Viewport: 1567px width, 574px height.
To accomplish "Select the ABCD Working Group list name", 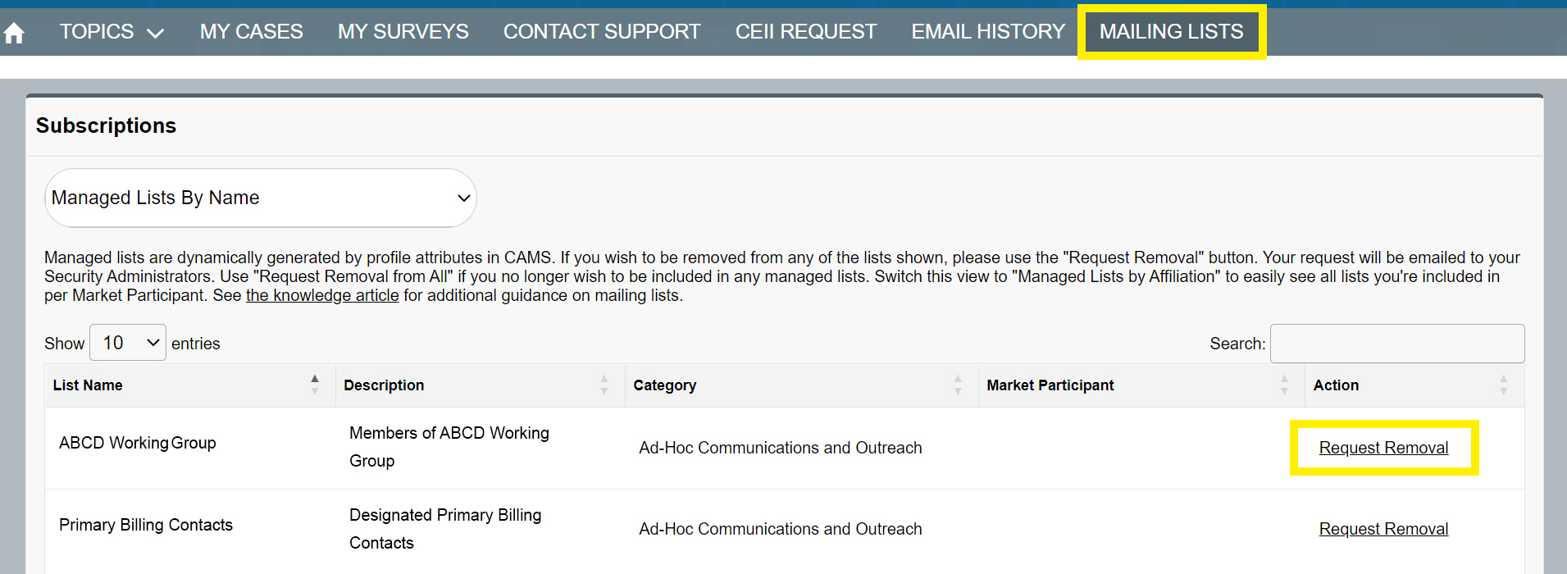I will (138, 443).
